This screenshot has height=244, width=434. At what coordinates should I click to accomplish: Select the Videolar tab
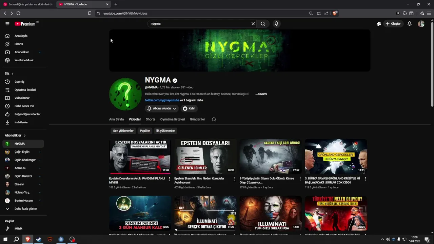[x=135, y=119]
